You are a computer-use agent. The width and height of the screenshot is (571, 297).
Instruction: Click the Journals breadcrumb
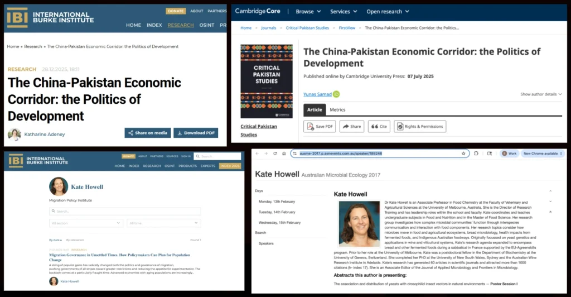coord(268,28)
